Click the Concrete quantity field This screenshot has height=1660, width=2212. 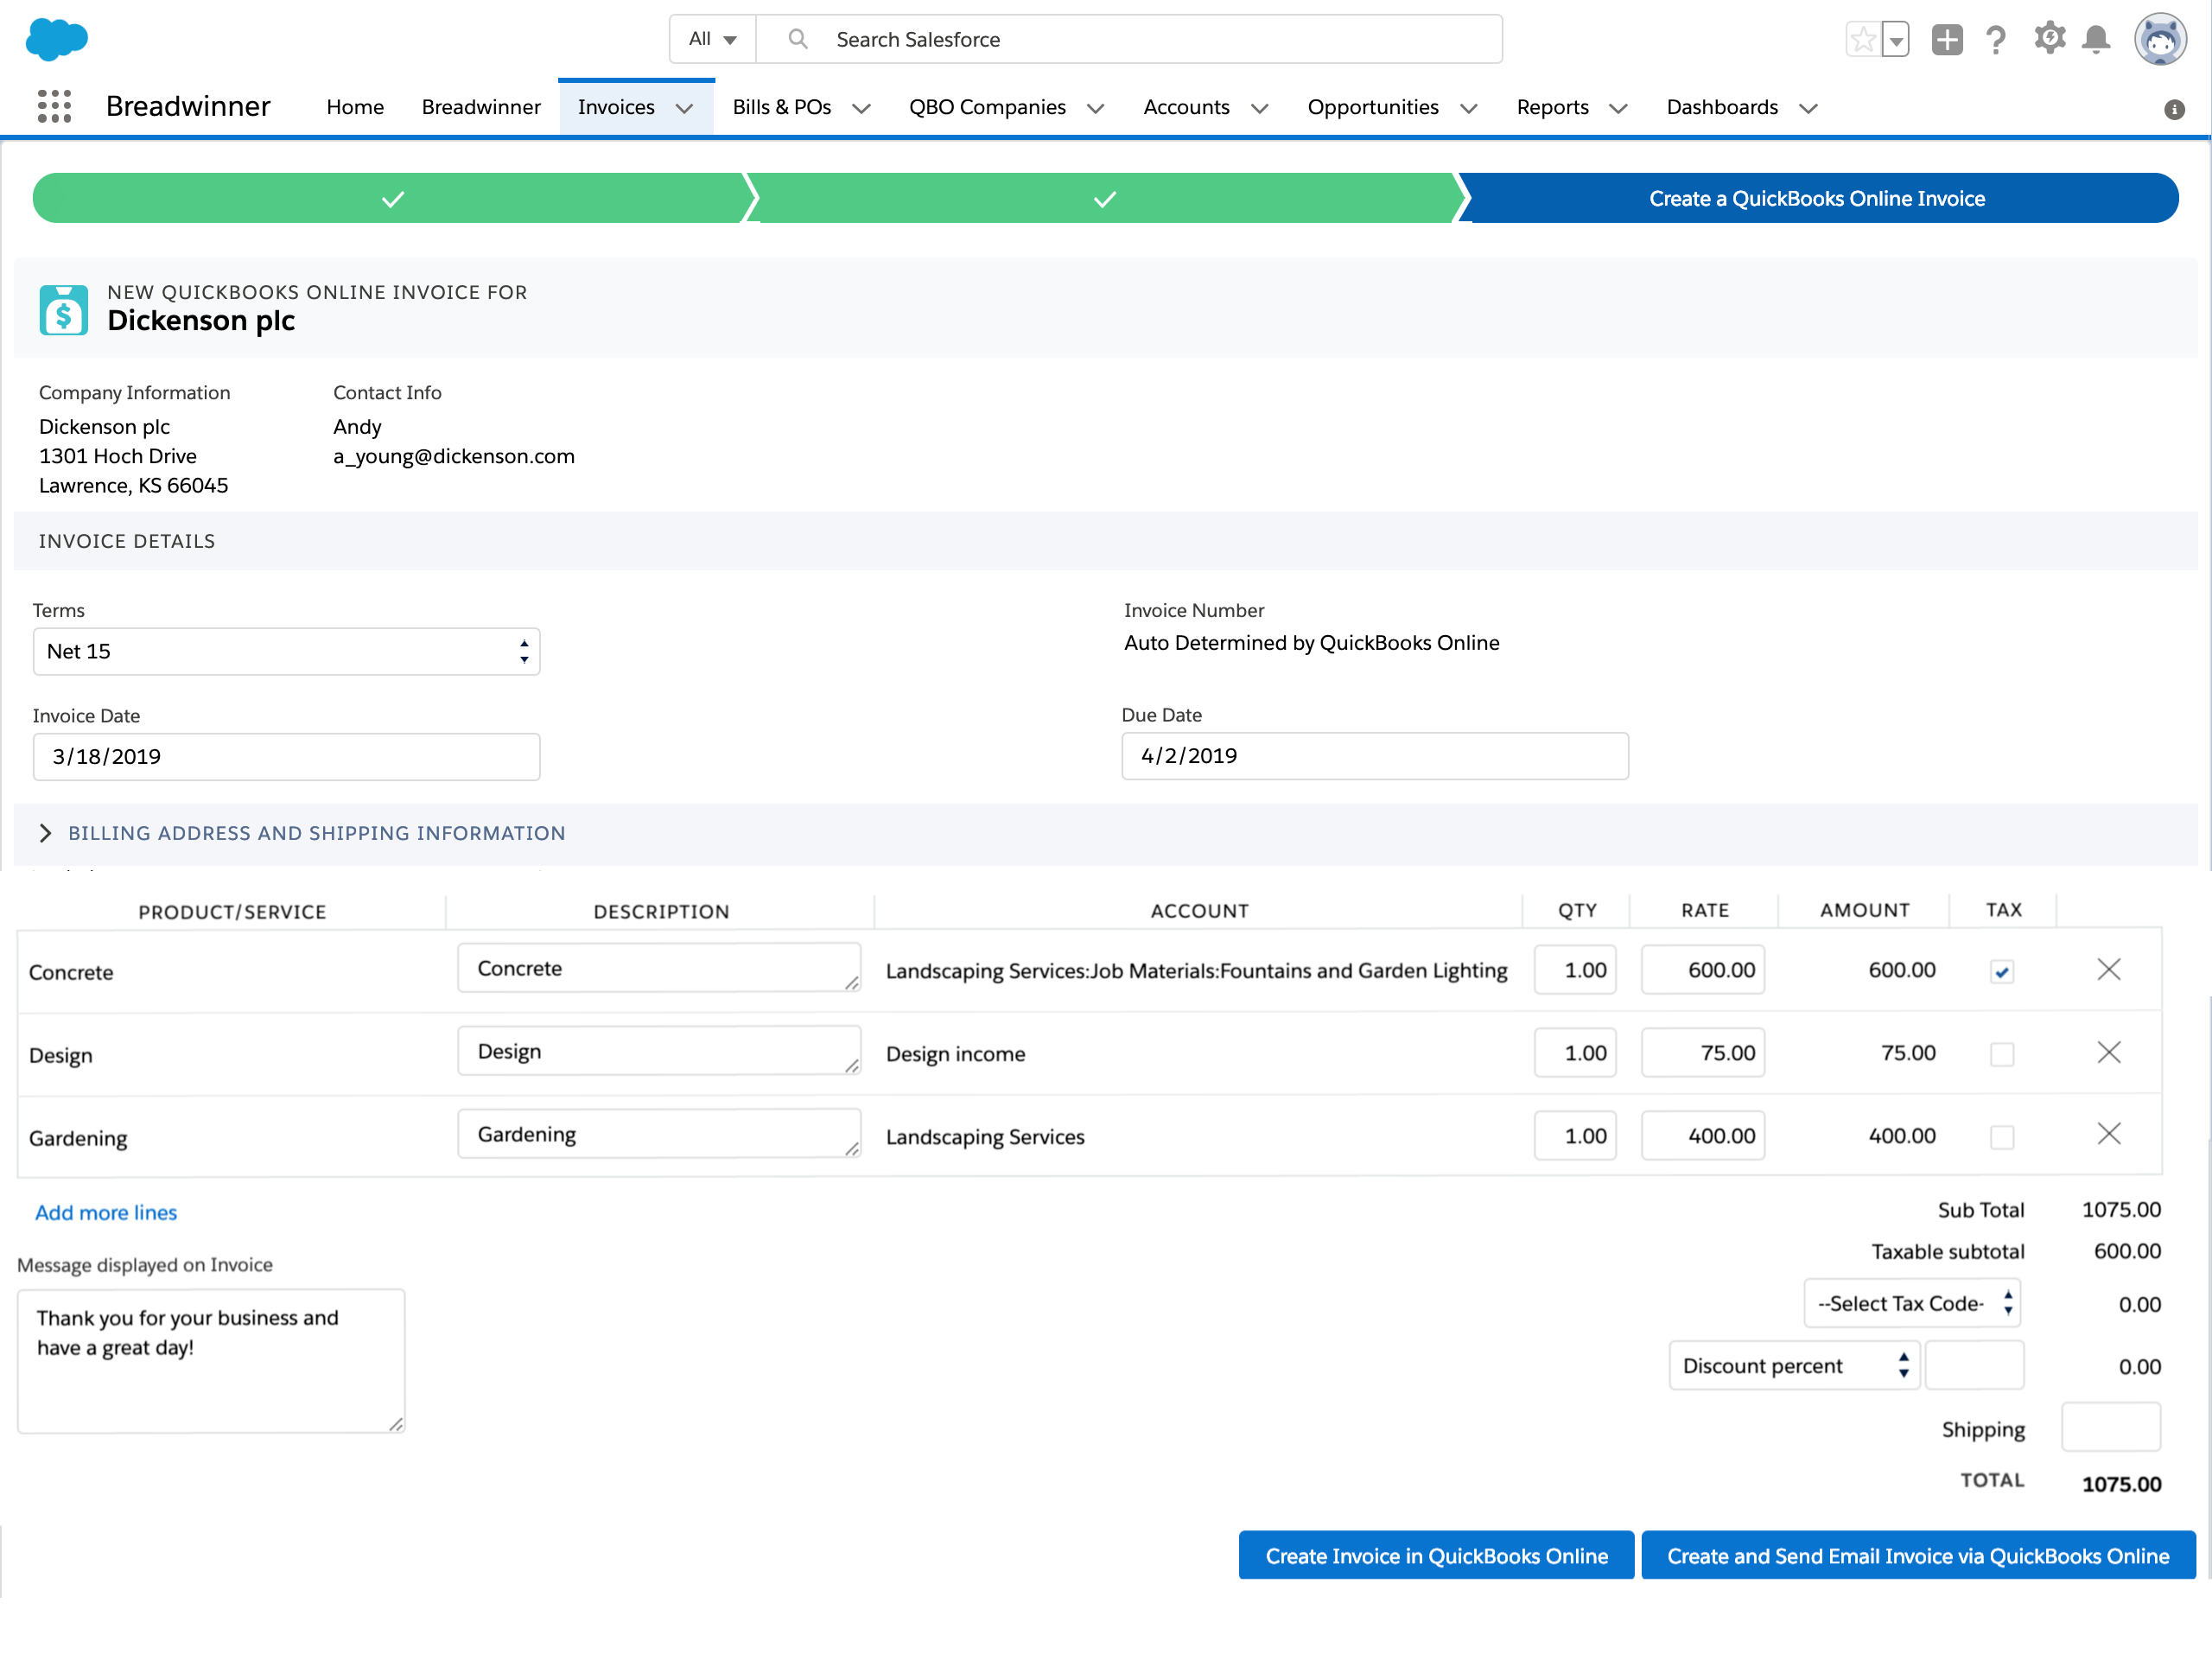pyautogui.click(x=1575, y=969)
